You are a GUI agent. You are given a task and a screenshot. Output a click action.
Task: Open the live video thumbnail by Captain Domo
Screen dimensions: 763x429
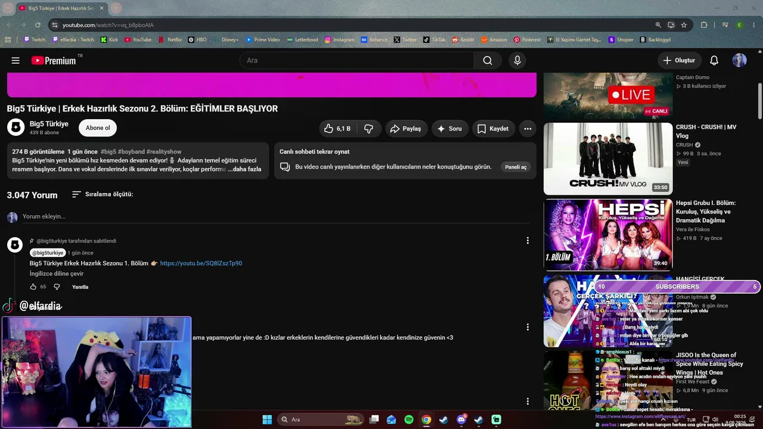coord(608,95)
